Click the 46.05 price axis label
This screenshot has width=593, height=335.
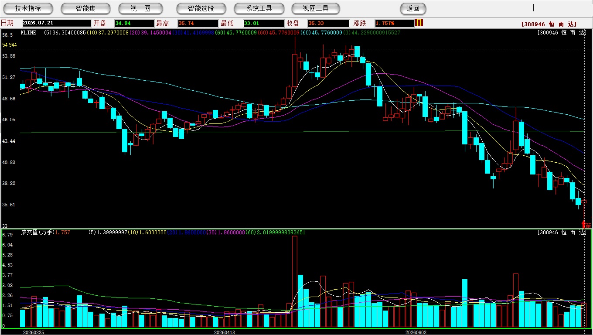[9, 120]
